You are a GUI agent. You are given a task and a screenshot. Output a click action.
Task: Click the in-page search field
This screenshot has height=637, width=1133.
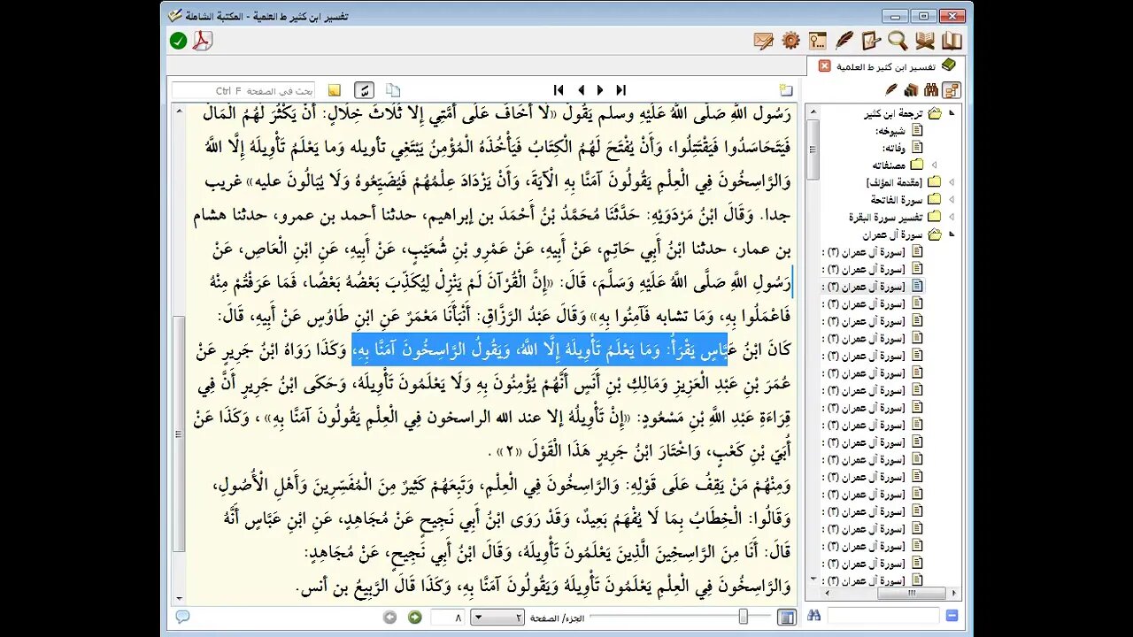click(243, 90)
